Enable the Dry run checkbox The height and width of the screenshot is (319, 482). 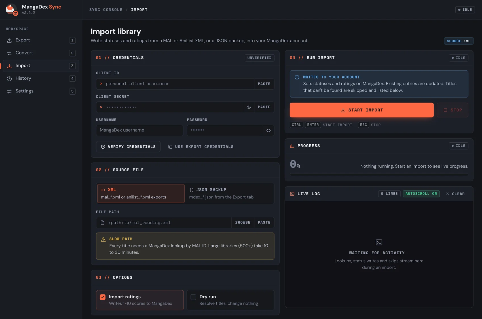coord(193,297)
